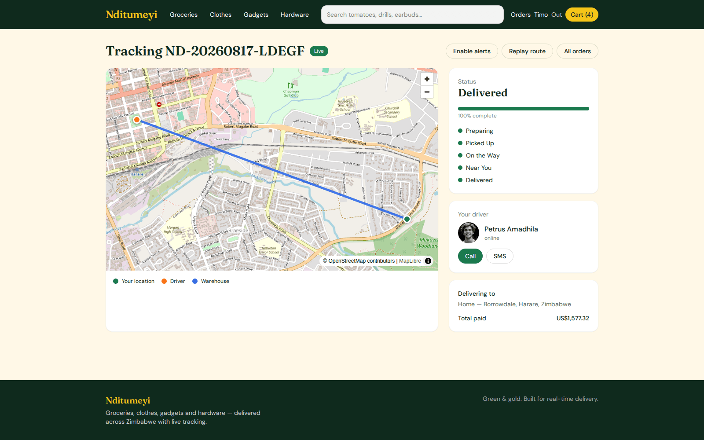The image size is (704, 440).
Task: Open the Timo account link
Action: click(x=541, y=15)
